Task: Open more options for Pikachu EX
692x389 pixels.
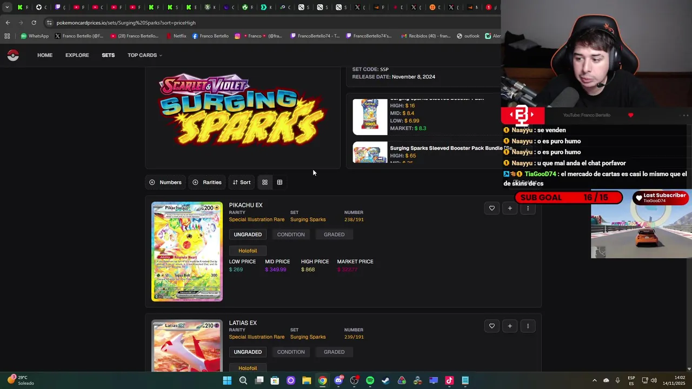Action: coord(528,208)
